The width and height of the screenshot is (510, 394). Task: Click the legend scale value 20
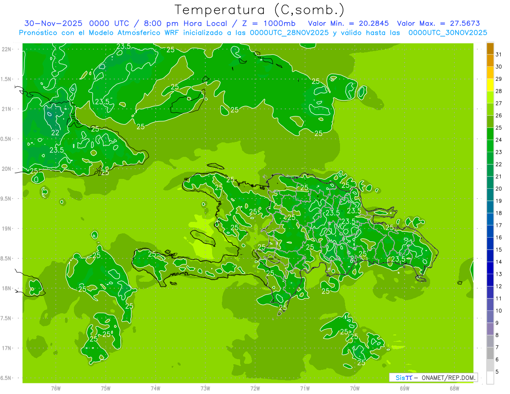point(499,189)
